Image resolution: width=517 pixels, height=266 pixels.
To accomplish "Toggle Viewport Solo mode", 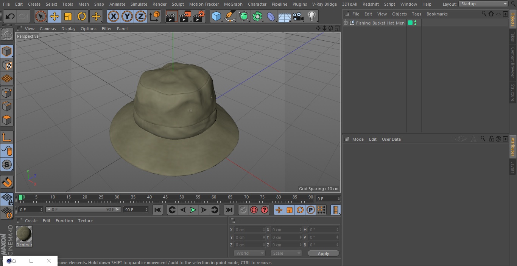I will 7,165.
